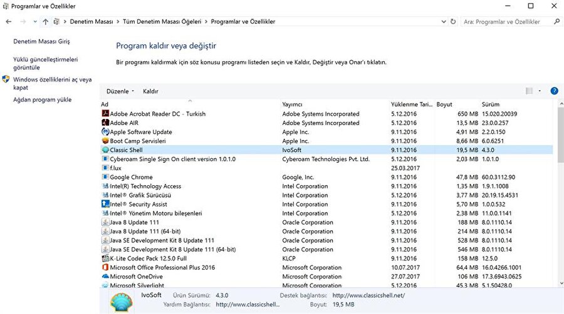This screenshot has width=564, height=314.
Task: Expand the chevron before Denetim Masası breadcrumb
Action: (x=65, y=21)
